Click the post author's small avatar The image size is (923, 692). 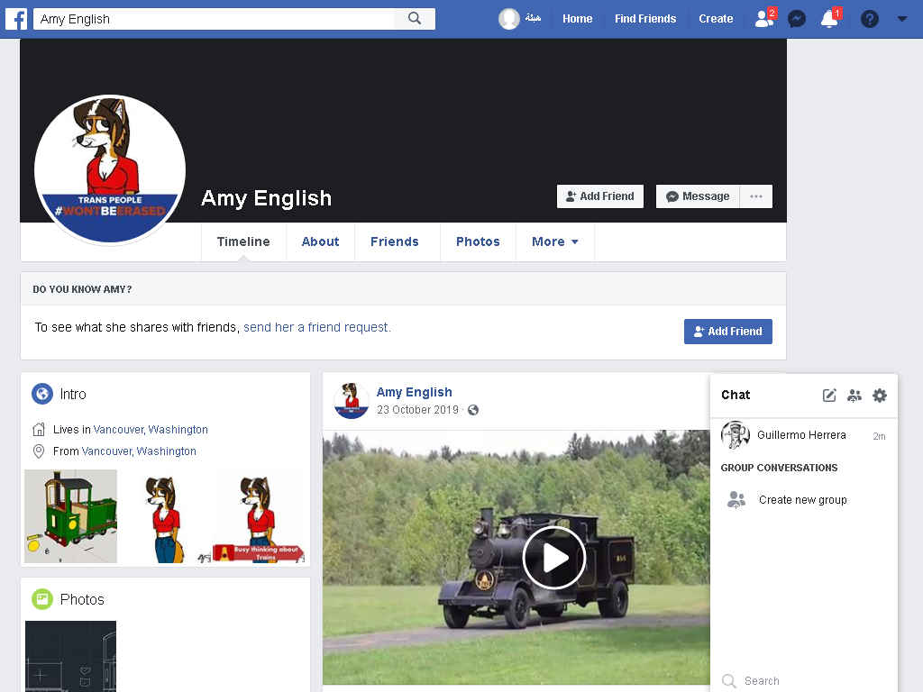click(352, 401)
